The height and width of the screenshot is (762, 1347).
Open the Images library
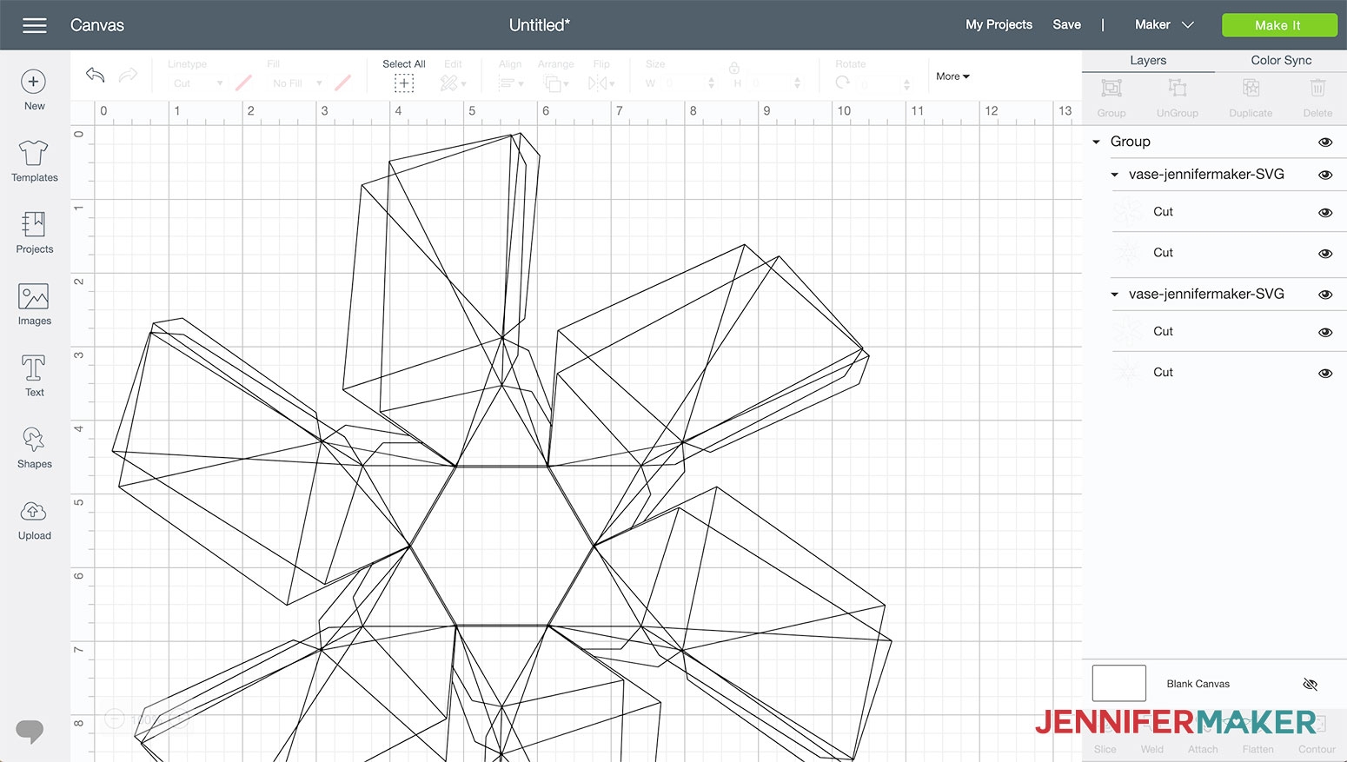[34, 298]
